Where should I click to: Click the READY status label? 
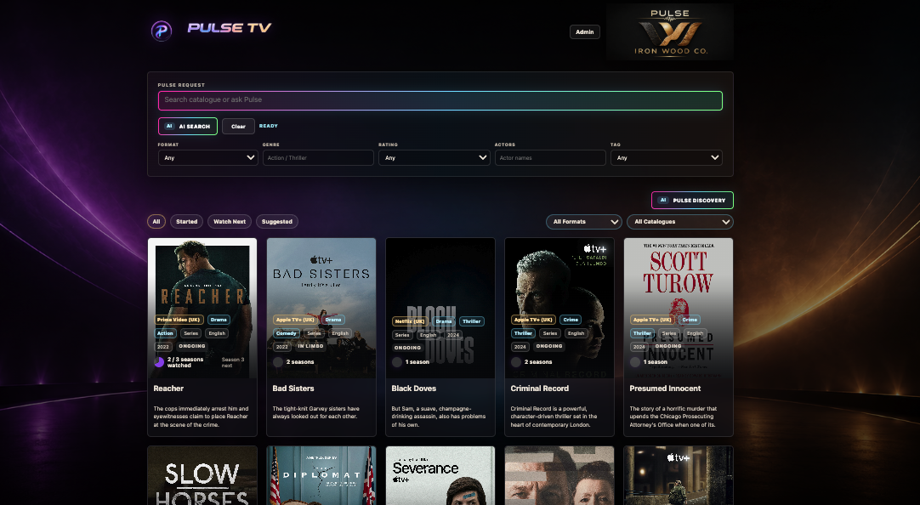pyautogui.click(x=269, y=126)
